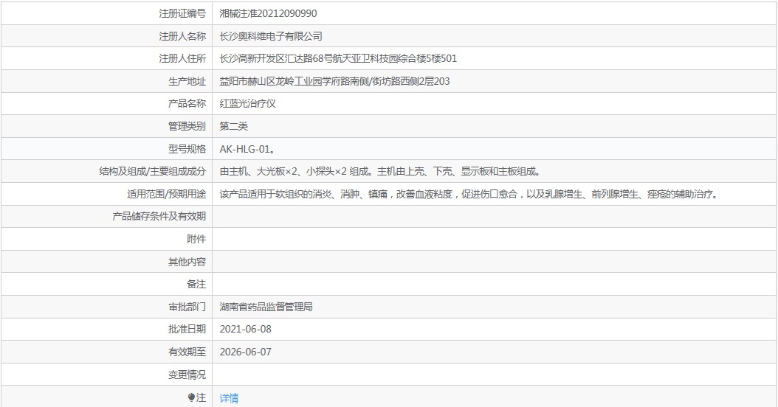Click the 适用范围/预期用途 label
This screenshot has height=407, width=778.
(x=166, y=194)
